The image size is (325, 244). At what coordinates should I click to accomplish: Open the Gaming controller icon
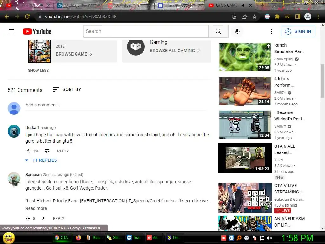136,47
